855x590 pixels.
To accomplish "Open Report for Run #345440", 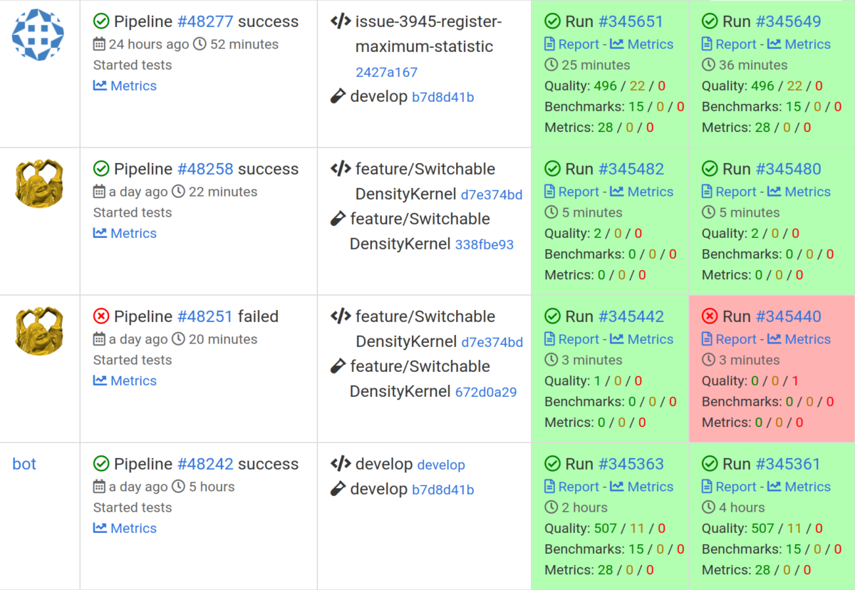I will click(735, 339).
